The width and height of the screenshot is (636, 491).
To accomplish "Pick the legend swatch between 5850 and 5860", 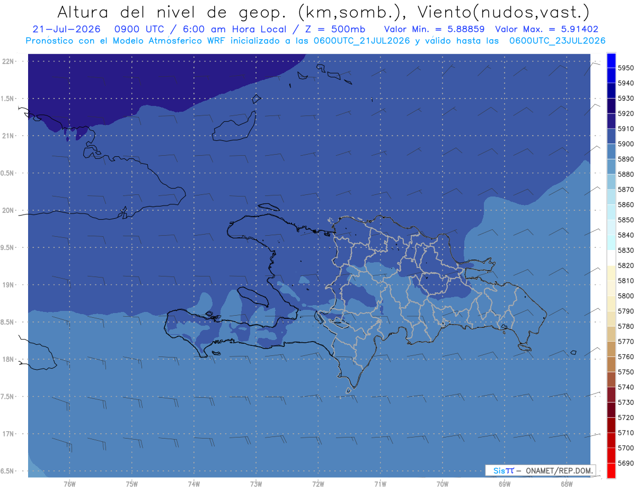I will pyautogui.click(x=611, y=212).
